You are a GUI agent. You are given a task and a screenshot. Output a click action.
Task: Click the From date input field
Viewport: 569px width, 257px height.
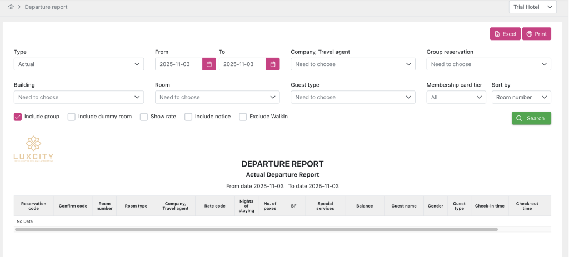coord(178,64)
